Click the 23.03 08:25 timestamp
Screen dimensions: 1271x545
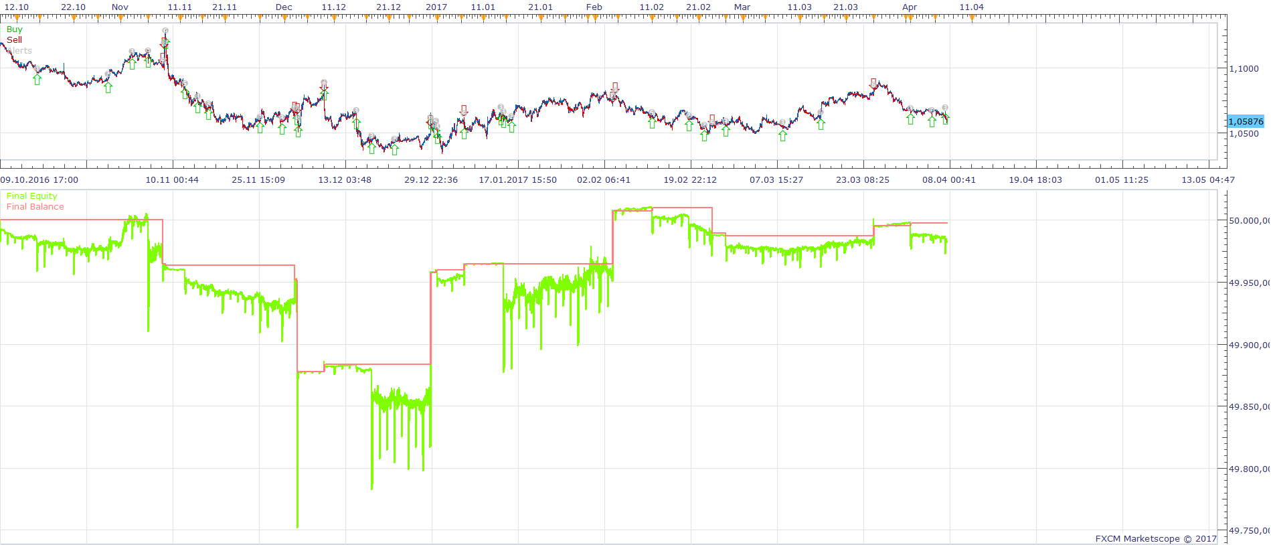tap(863, 179)
